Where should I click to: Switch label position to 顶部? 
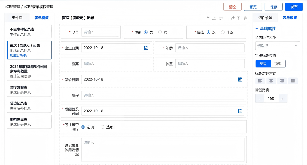[x=278, y=64]
